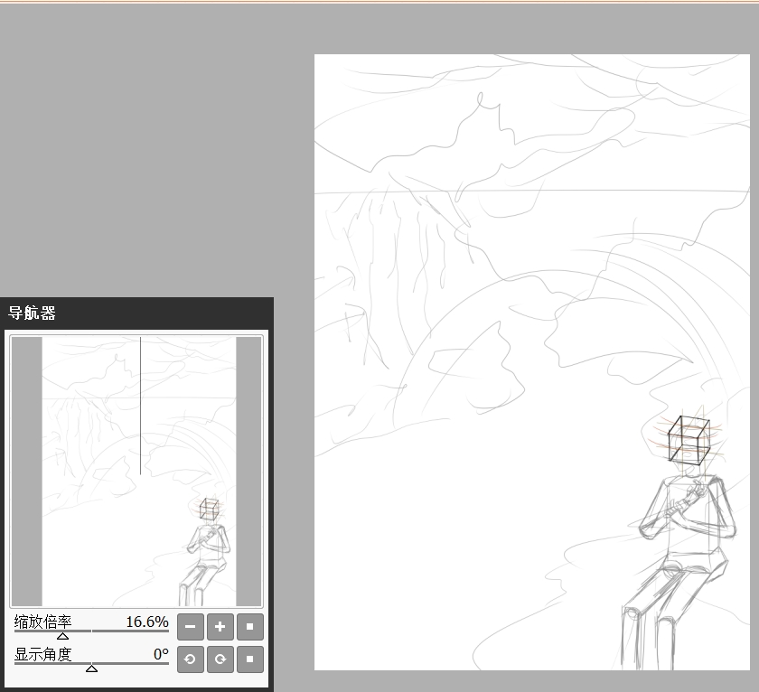Reset display angle with square button
Screen dimensions: 759x692
click(250, 659)
